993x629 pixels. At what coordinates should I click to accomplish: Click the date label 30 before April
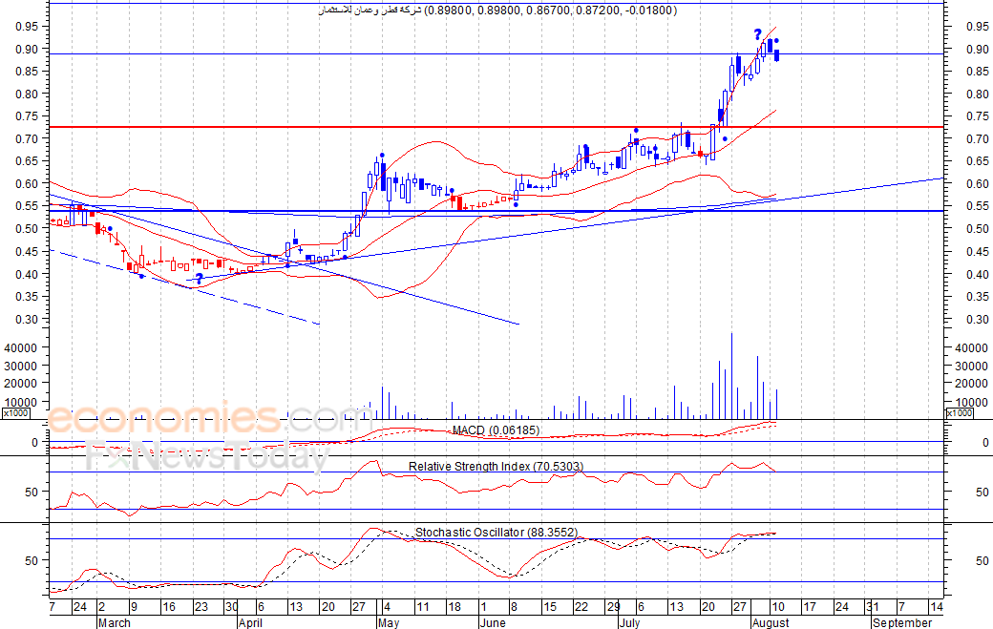click(x=231, y=607)
